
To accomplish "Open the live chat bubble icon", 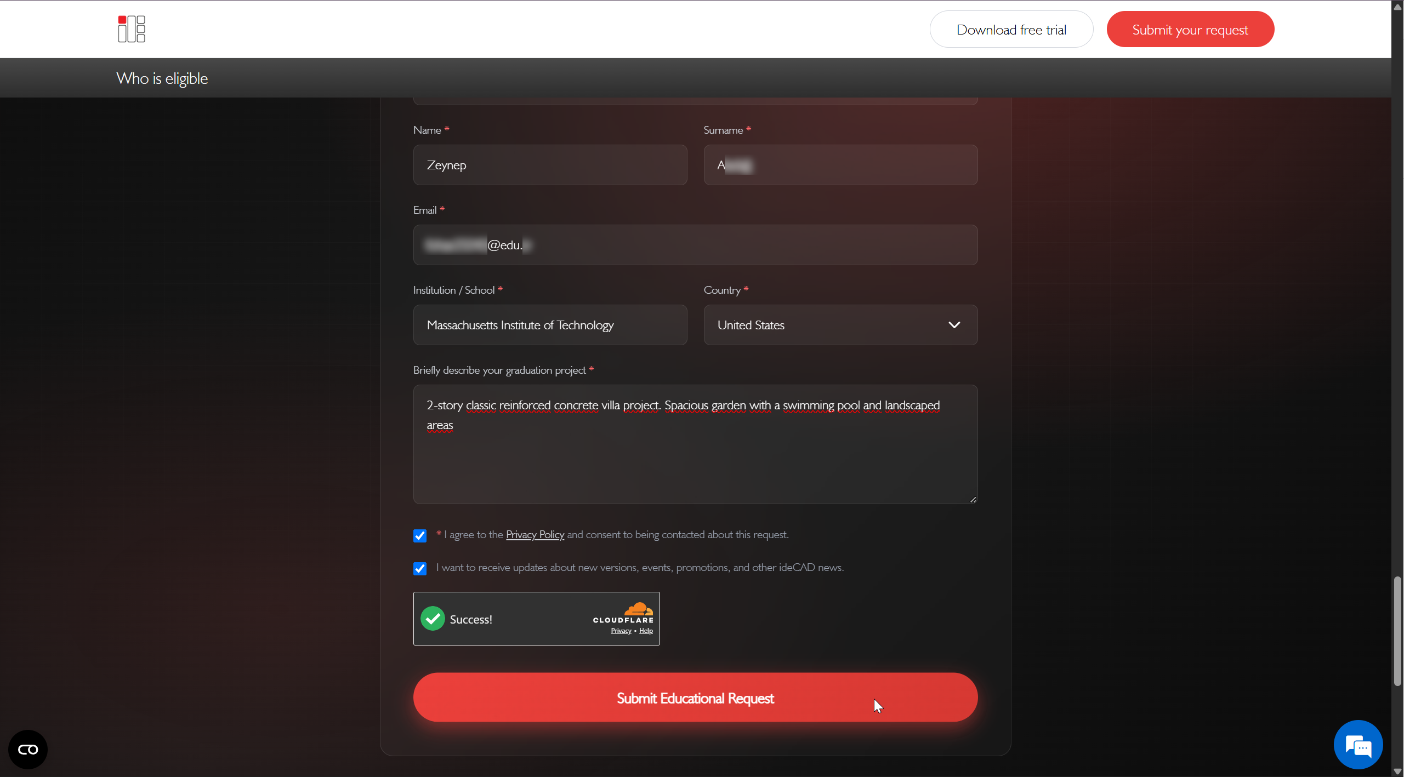I will click(x=1358, y=745).
